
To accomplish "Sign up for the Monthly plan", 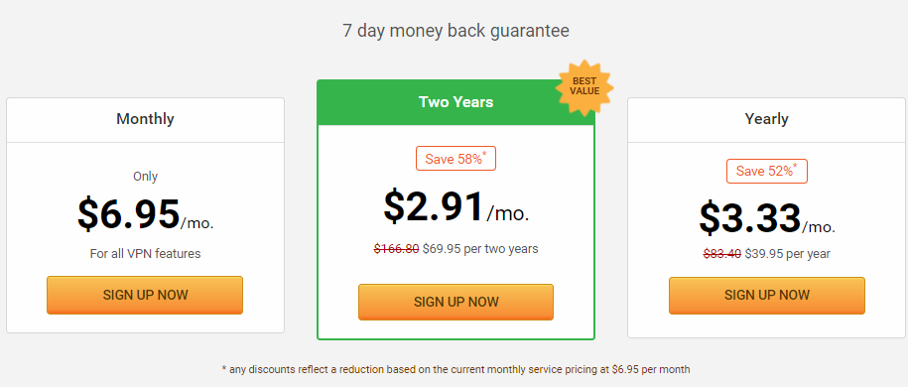I will (145, 295).
